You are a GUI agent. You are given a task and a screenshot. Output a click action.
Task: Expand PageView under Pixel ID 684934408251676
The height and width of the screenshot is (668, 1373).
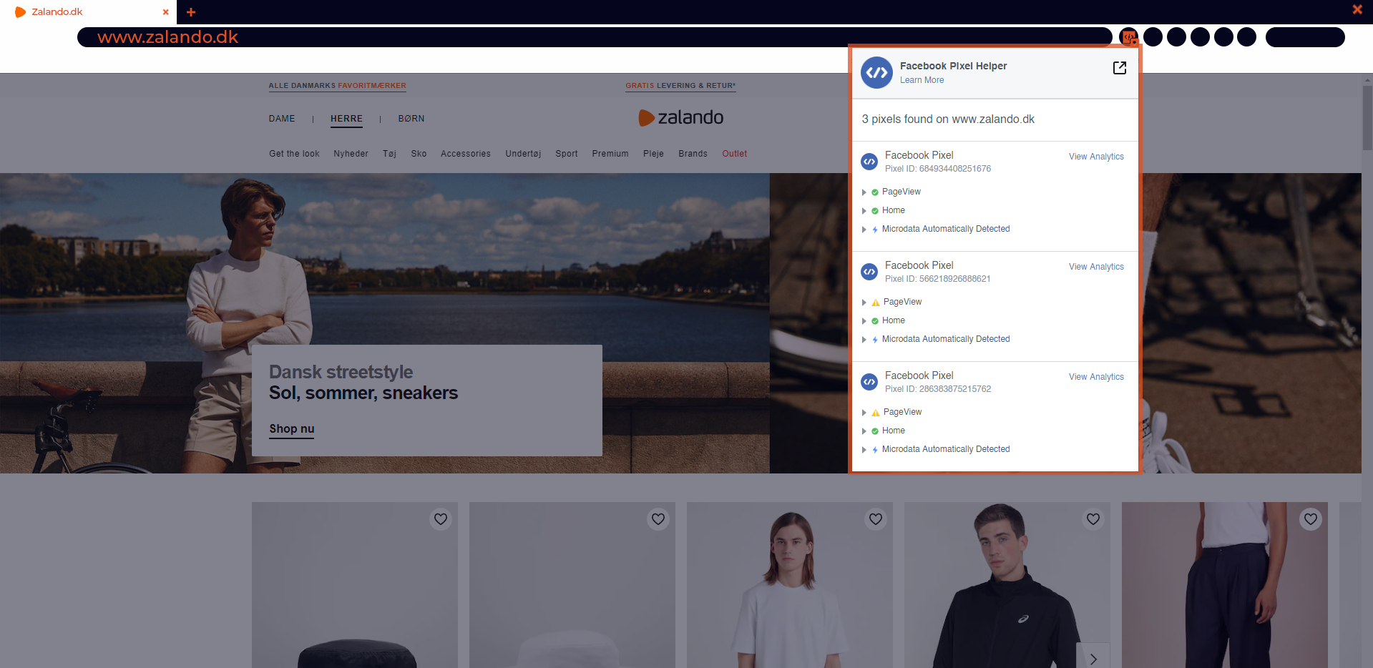[x=864, y=192]
